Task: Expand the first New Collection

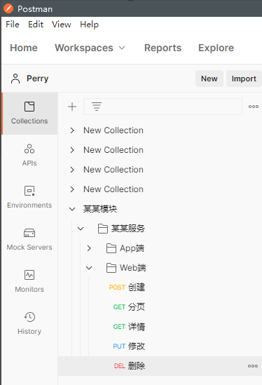Action: 72,130
